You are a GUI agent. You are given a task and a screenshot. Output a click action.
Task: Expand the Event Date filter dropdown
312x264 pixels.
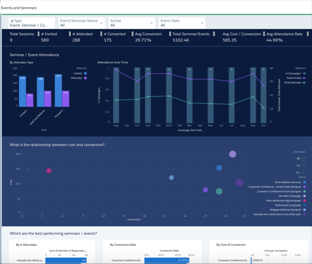point(182,23)
